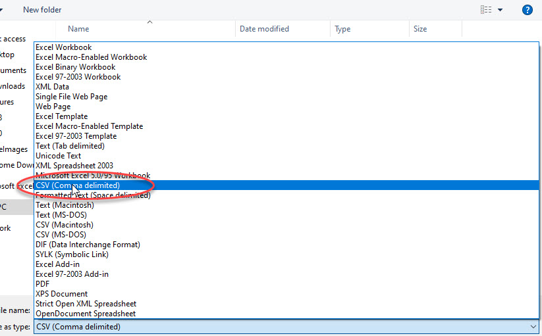
Task: Click the Size column header
Action: [x=420, y=29]
